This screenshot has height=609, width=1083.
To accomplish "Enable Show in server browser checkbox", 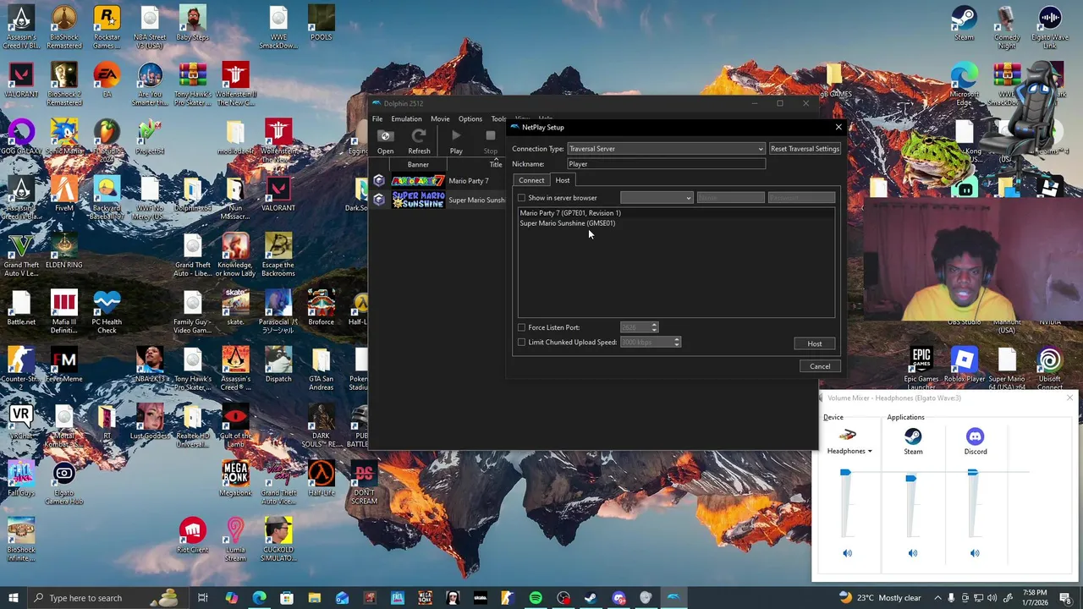I will pyautogui.click(x=522, y=198).
